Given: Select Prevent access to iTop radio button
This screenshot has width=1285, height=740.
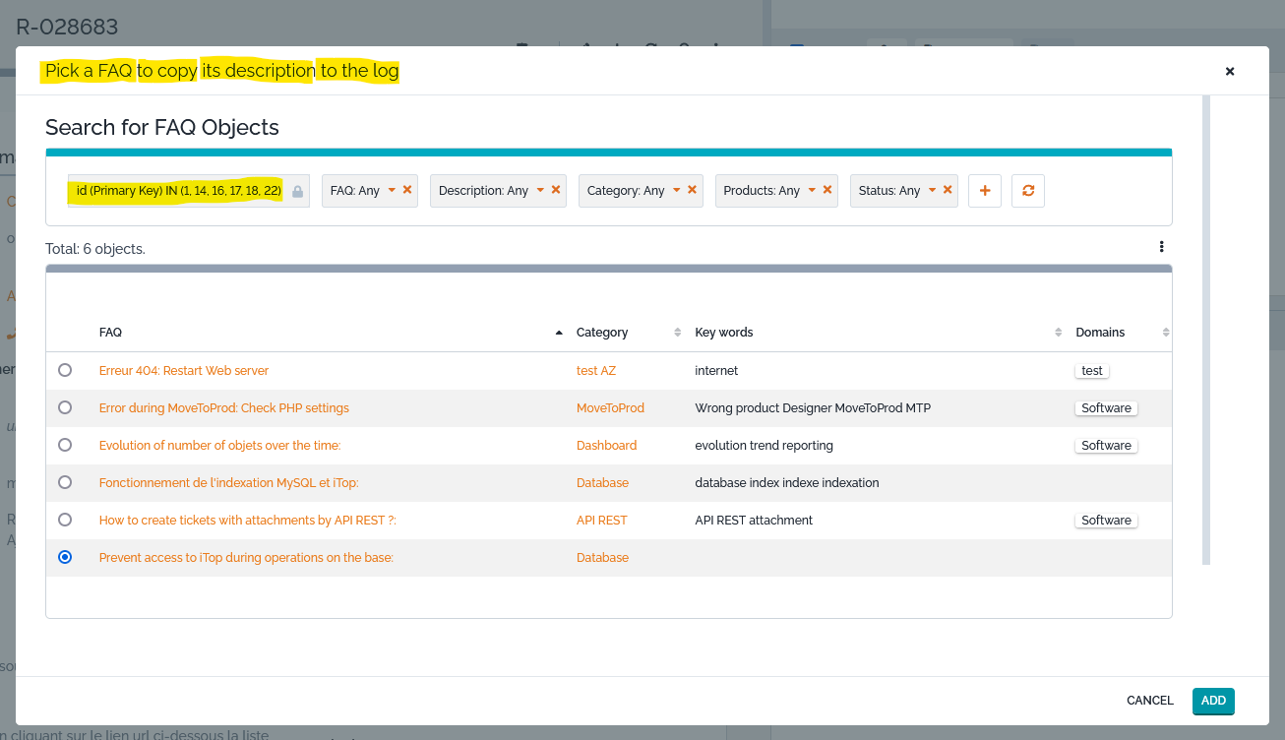Looking at the screenshot, I should tap(65, 557).
